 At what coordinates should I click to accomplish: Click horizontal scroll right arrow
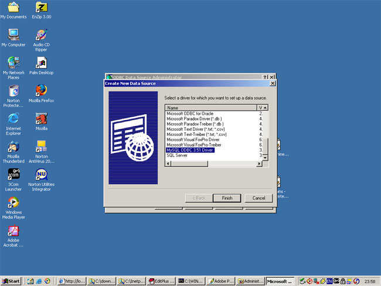tap(260, 164)
